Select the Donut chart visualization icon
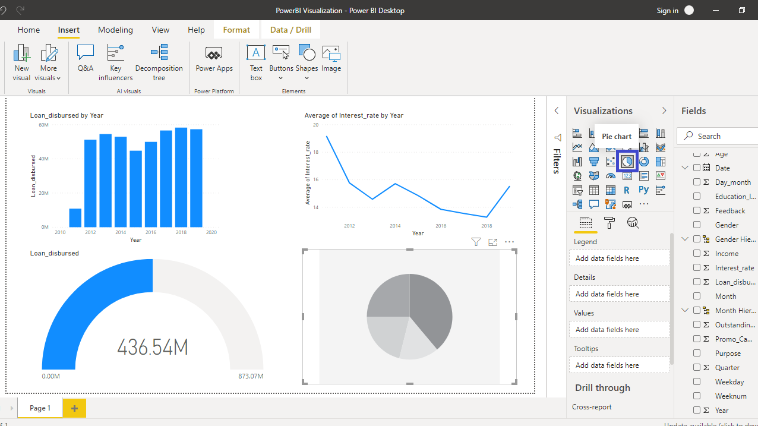This screenshot has width=758, height=426. pyautogui.click(x=644, y=161)
